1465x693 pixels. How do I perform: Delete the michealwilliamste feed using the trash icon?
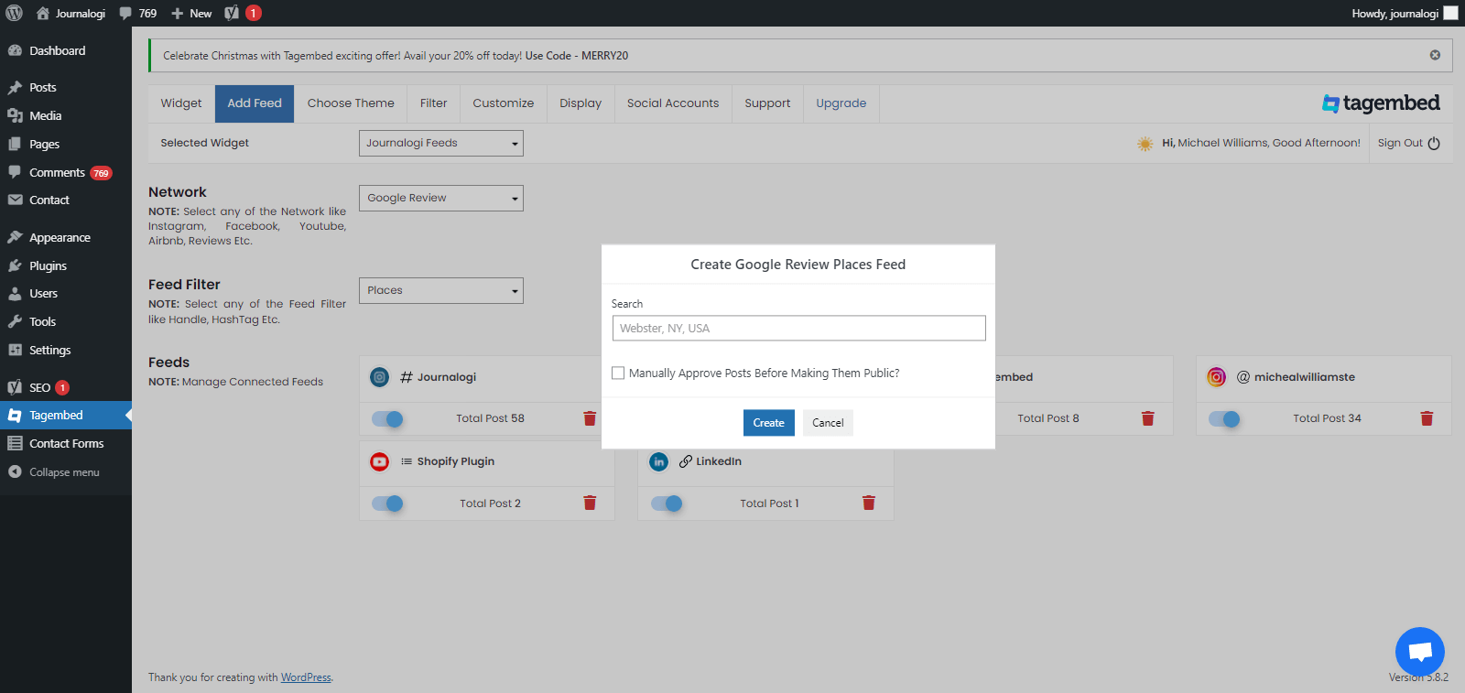pos(1427,418)
